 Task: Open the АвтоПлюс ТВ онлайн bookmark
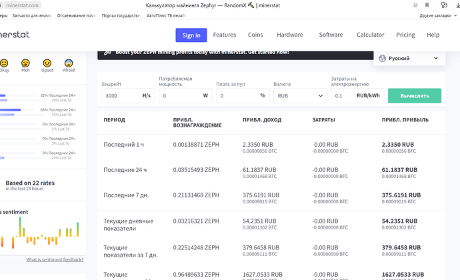[x=166, y=15]
